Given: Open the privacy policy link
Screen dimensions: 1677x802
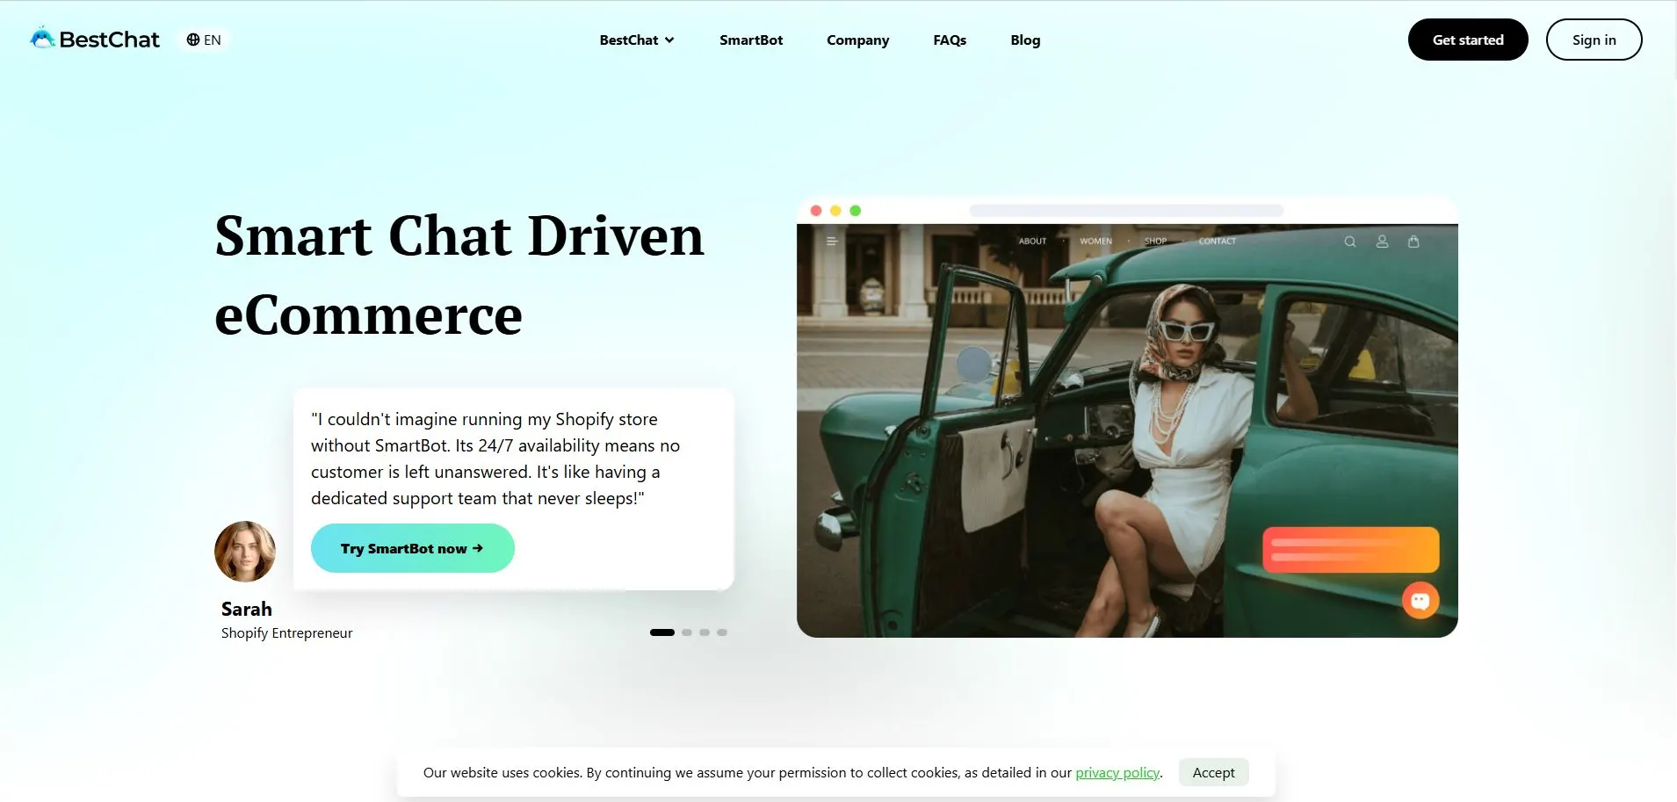Looking at the screenshot, I should coord(1117,772).
